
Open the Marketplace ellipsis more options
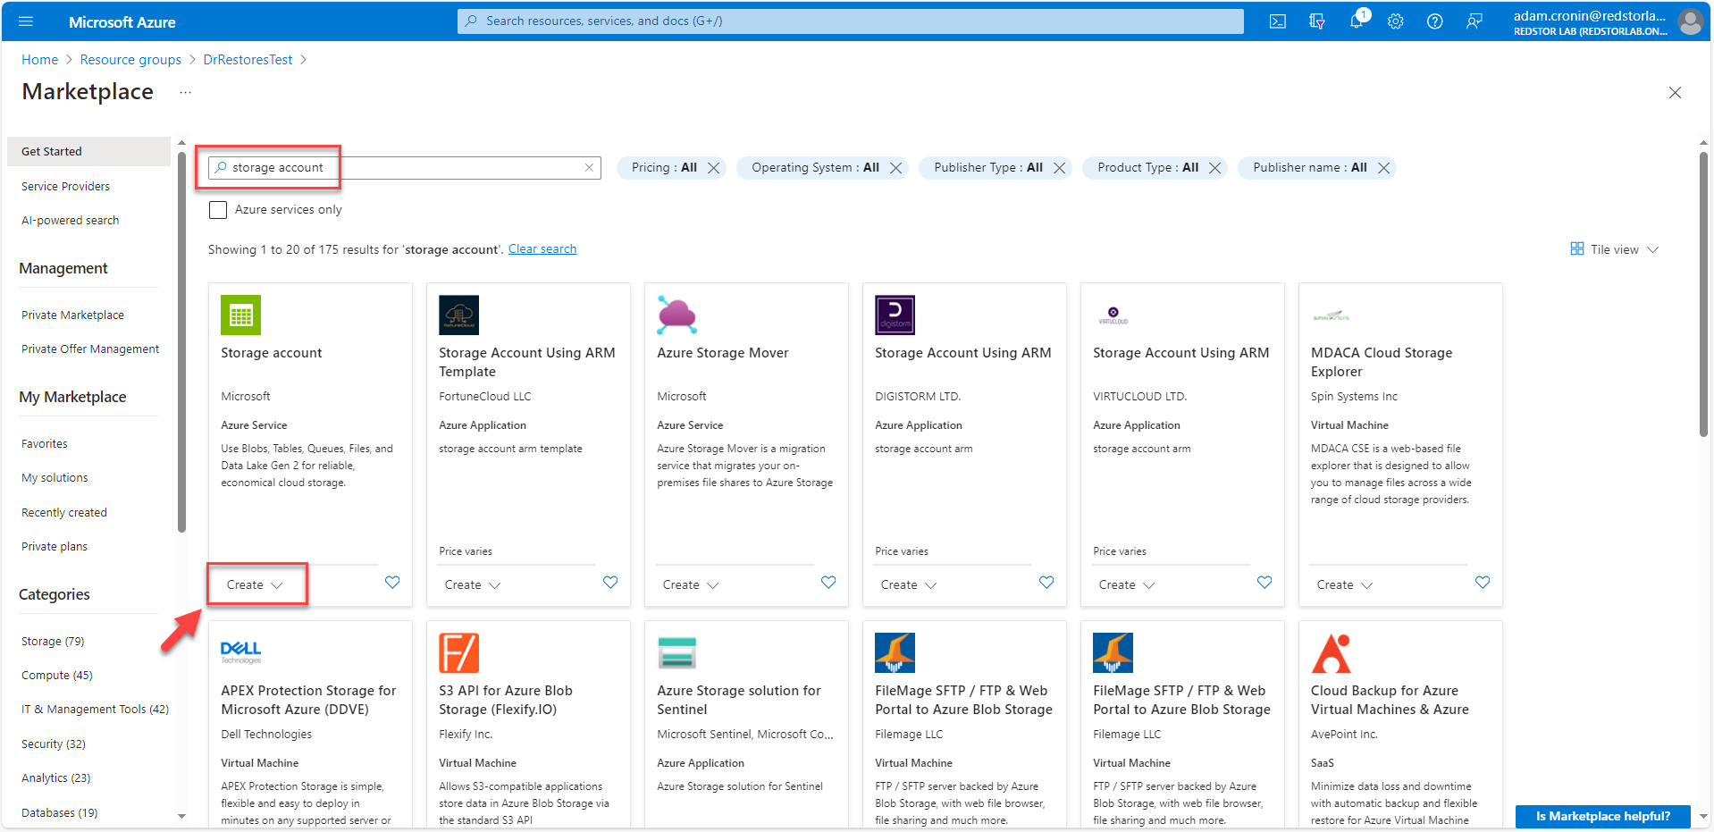[185, 92]
